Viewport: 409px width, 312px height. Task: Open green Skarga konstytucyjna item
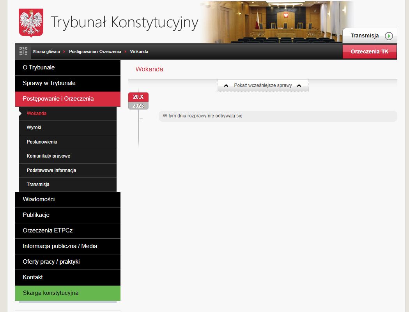(68, 293)
